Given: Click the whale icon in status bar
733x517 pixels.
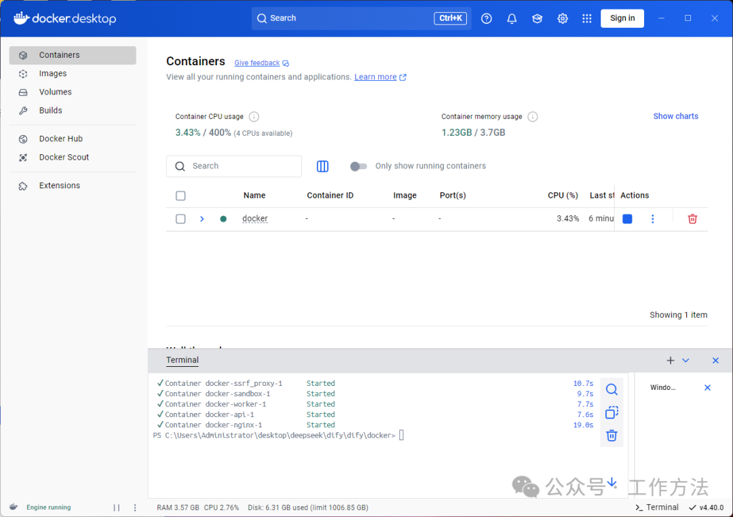Looking at the screenshot, I should (x=14, y=507).
